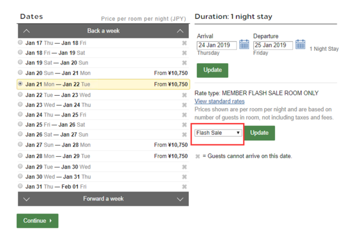355x233 pixels.
Task: Open the Departure date calendar icon
Action: [x=300, y=44]
